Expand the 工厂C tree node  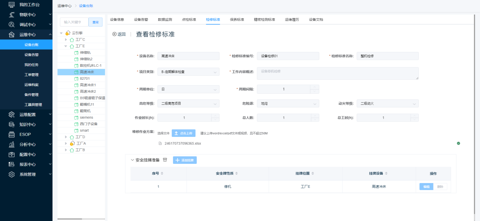click(x=66, y=39)
